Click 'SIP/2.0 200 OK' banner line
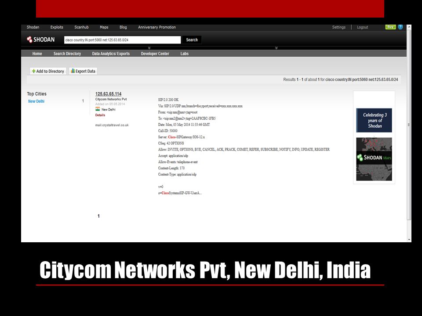The height and width of the screenshot is (316, 422). pos(168,100)
